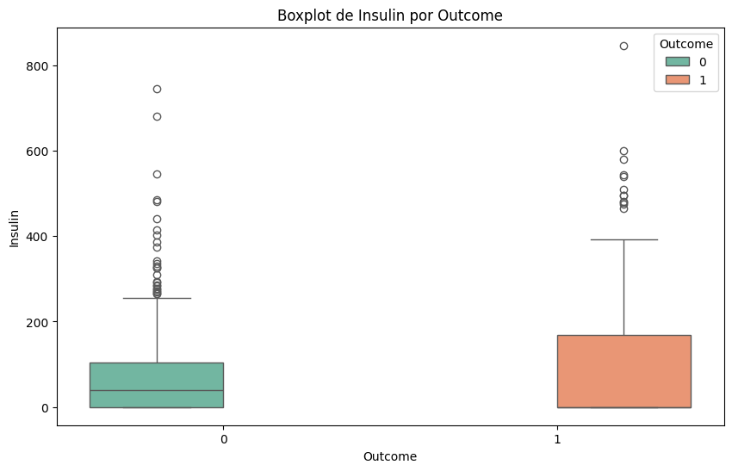Click the green legend swatch for Outcome 0
This screenshot has height=471, width=732.
tap(676, 62)
